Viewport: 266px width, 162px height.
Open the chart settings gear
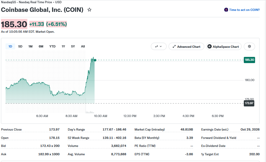(249, 47)
